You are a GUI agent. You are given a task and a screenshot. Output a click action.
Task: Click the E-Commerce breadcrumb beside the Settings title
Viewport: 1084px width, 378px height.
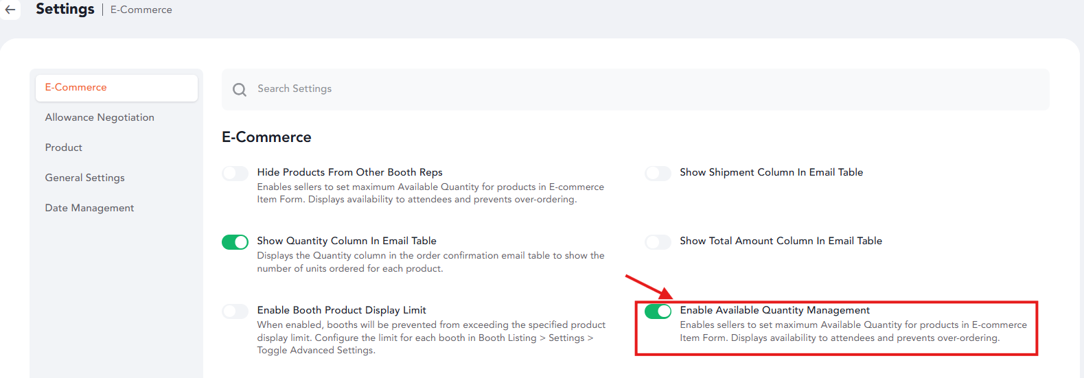coord(141,10)
